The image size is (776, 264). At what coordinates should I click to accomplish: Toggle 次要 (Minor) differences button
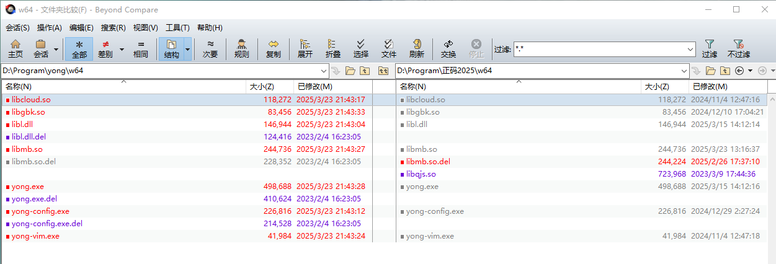pyautogui.click(x=210, y=49)
